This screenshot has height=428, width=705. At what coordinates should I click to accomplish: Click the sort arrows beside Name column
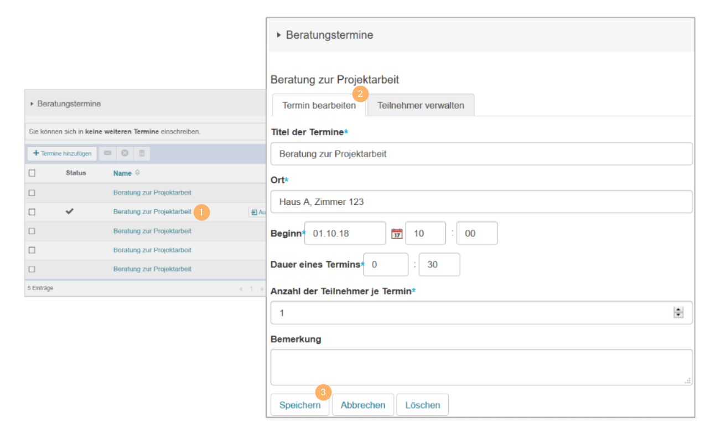point(137,173)
